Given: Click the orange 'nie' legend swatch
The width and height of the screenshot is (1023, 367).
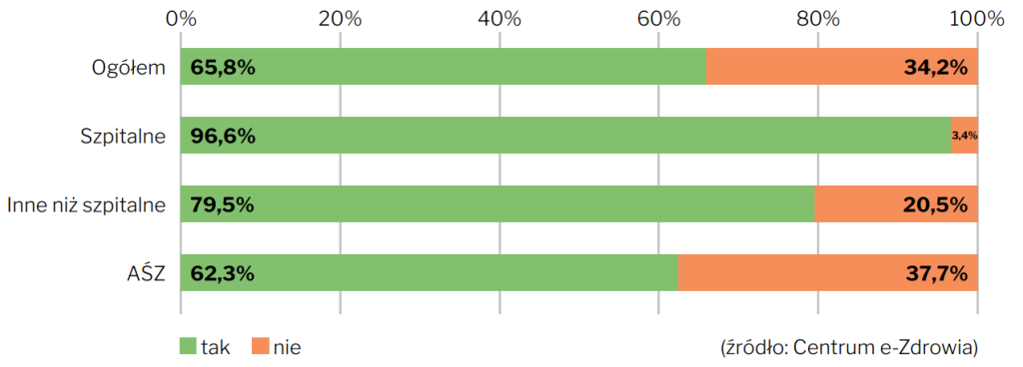Looking at the screenshot, I should pyautogui.click(x=260, y=348).
